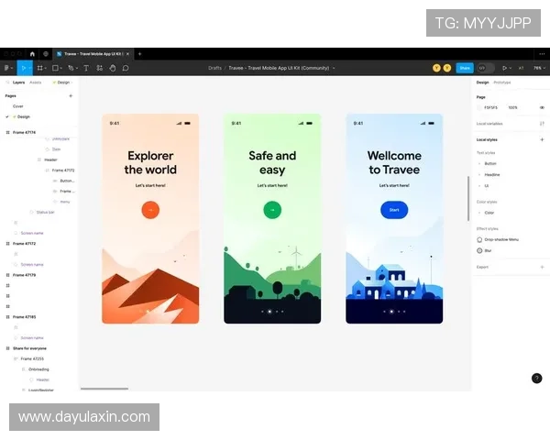Click the Home icon in tab bar
Screen dimensions: 550x440
(x=32, y=54)
